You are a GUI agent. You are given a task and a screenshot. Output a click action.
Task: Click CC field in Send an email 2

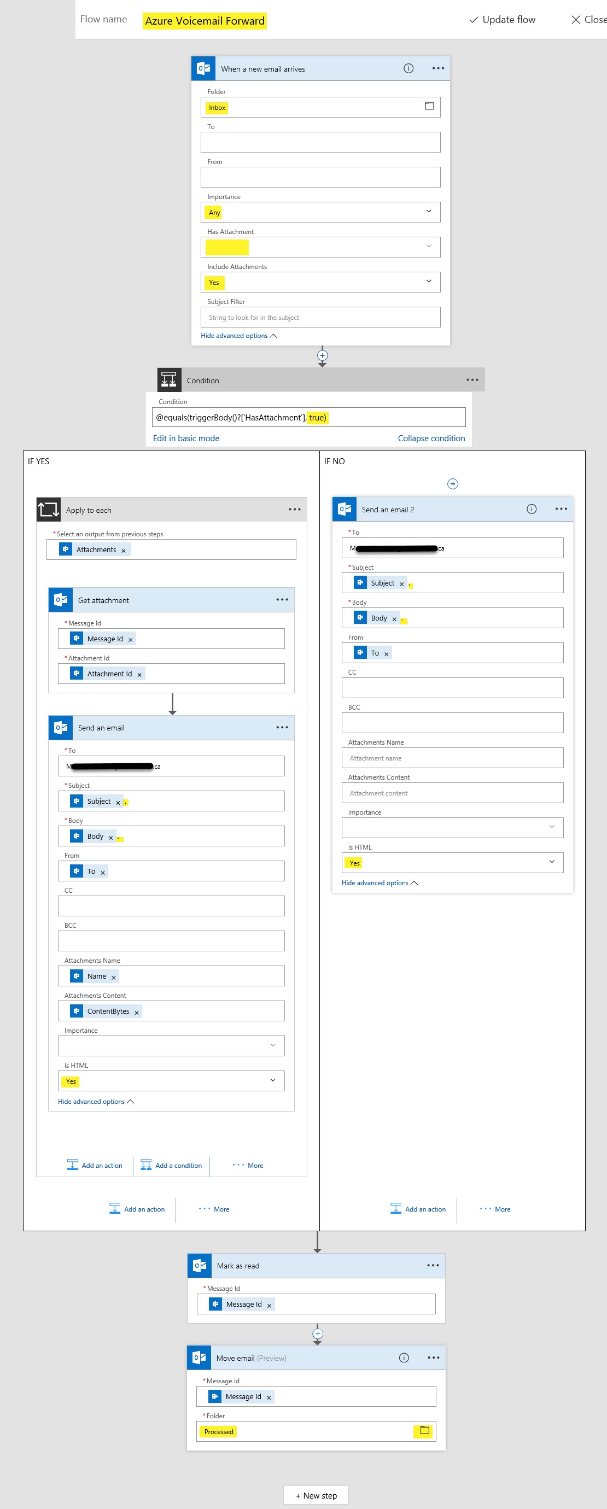pos(452,688)
